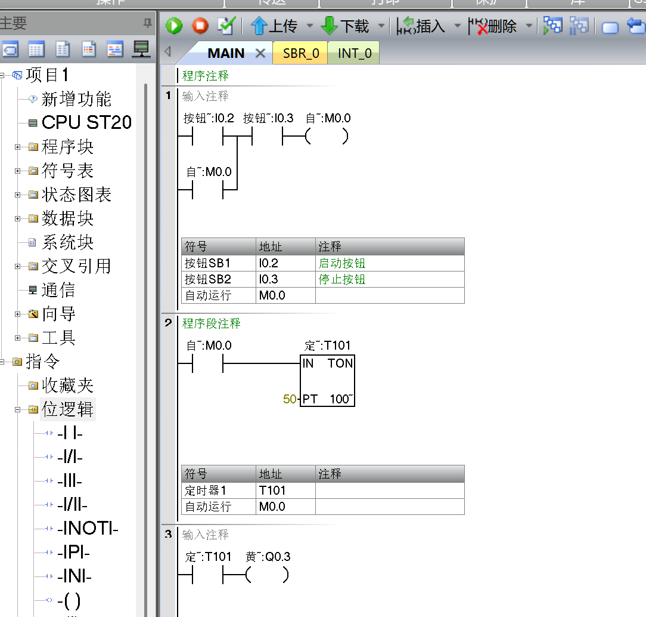The height and width of the screenshot is (617, 646).
Task: Open system block icon in navigation bar
Action: 89,50
